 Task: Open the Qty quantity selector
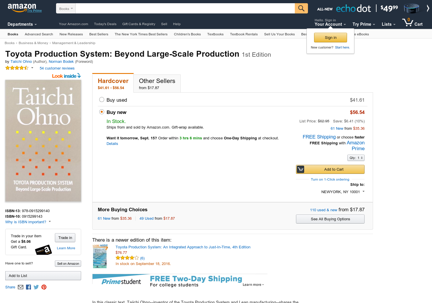click(x=356, y=158)
